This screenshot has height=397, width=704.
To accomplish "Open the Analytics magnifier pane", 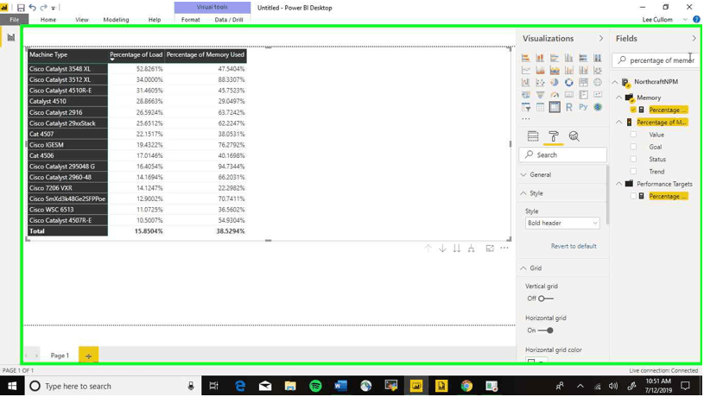I will pyautogui.click(x=574, y=136).
